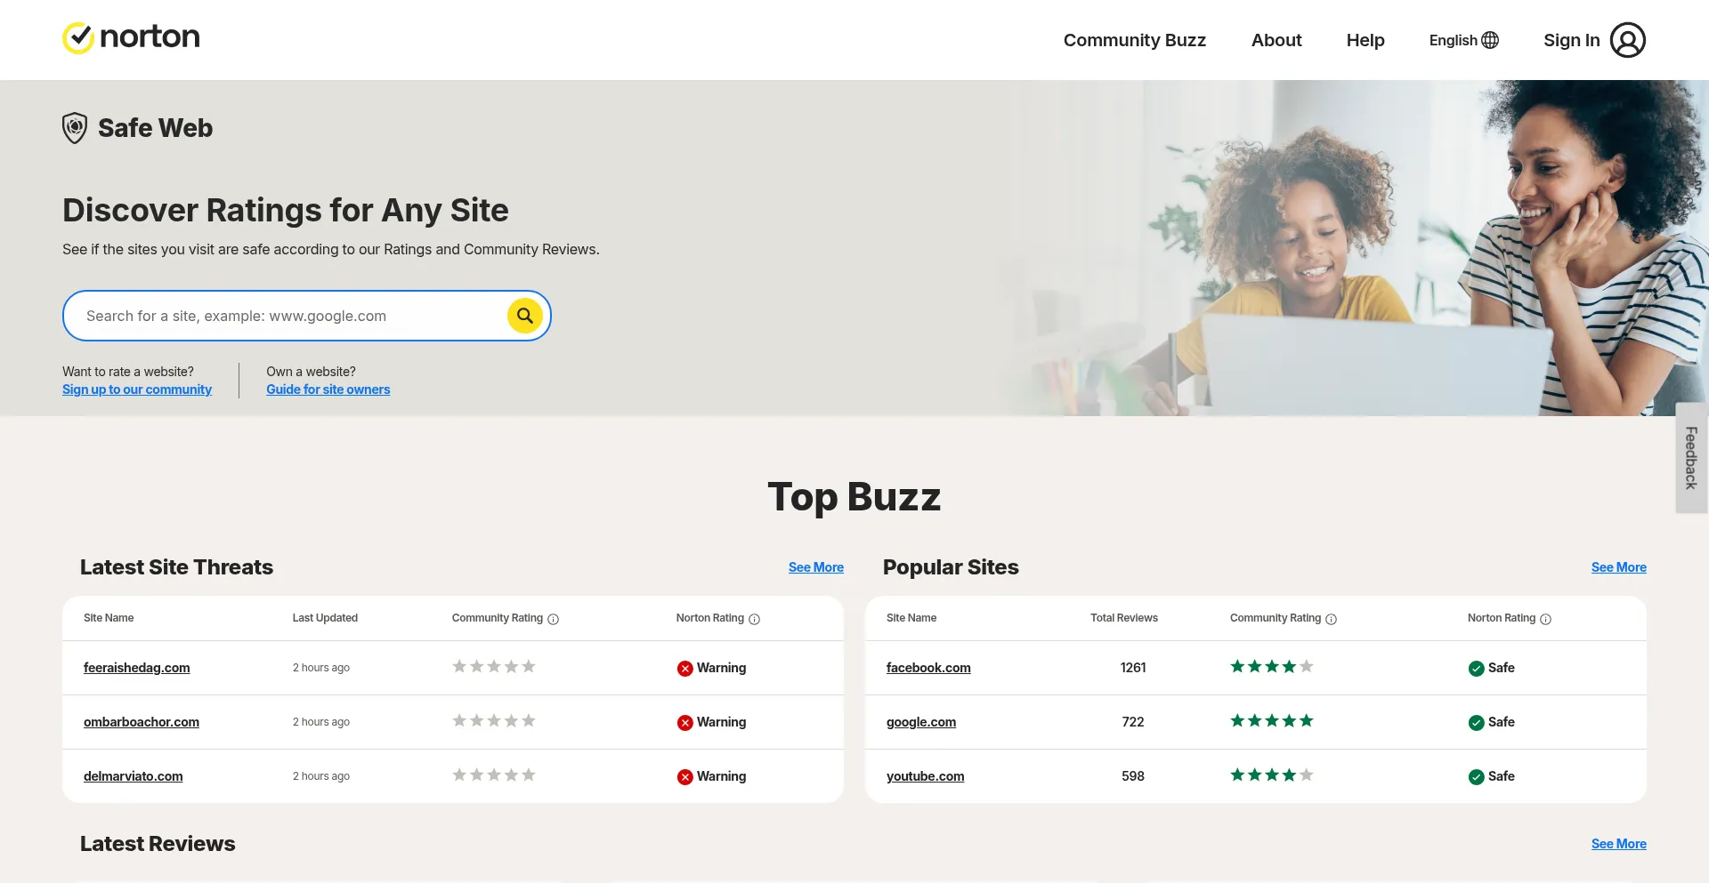Click Total Reviews column header

(x=1124, y=618)
